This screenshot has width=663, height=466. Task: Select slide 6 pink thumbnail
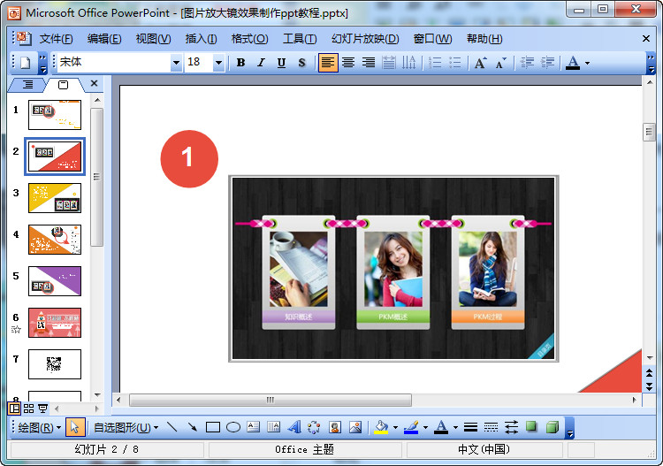(x=55, y=322)
